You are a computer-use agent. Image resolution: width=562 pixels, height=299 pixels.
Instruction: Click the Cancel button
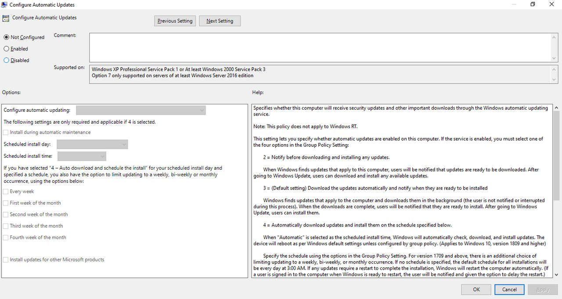(509, 289)
